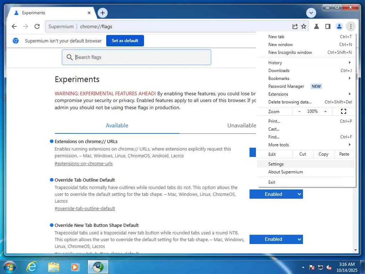Screen dimensions: 365x274
Task: Launch Internet Explorer from the taskbar
Action: (x=32, y=267)
